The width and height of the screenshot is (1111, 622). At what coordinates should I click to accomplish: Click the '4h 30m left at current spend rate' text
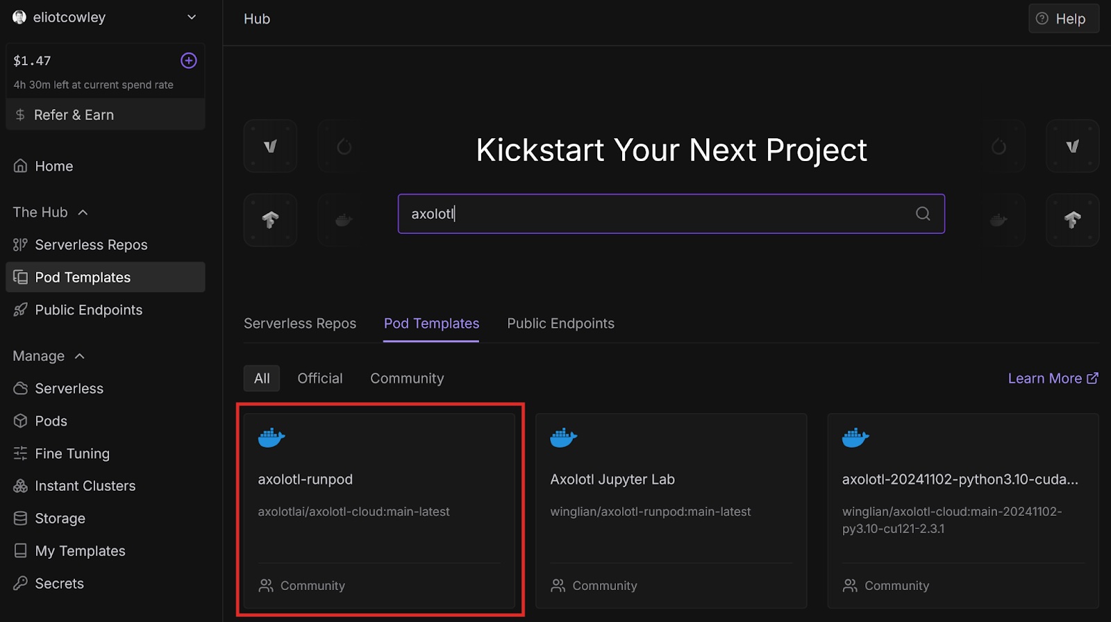pyautogui.click(x=94, y=85)
